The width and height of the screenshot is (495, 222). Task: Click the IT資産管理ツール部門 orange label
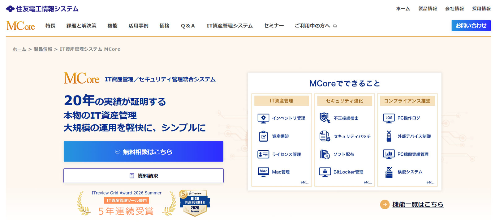[127, 201]
